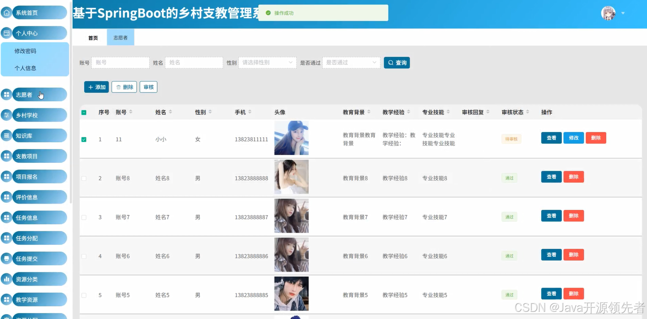Sort the table by 审核状态 column
The width and height of the screenshot is (647, 319).
pos(528,112)
